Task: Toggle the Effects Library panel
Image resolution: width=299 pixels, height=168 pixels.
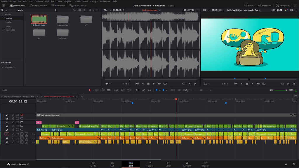Action: [38, 6]
